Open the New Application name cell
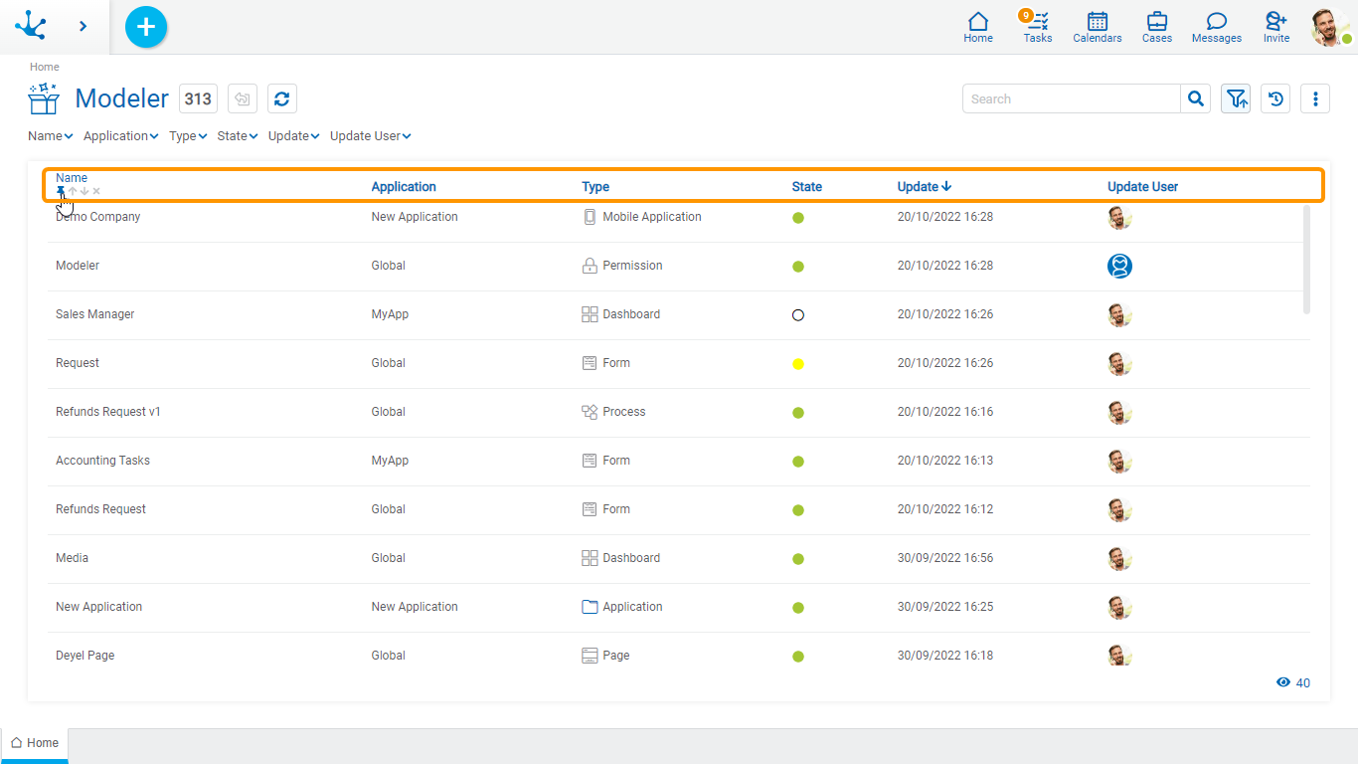The height and width of the screenshot is (764, 1358). (x=99, y=607)
